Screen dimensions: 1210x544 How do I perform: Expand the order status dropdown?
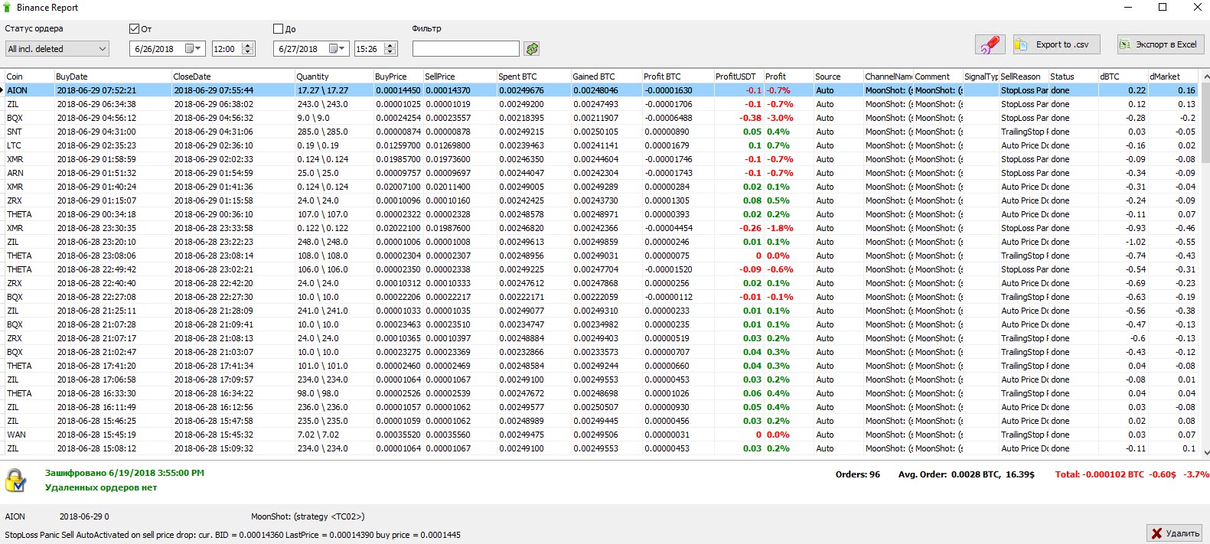(x=103, y=49)
